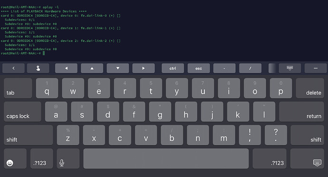Toggle the caps lock key

(x=22, y=112)
